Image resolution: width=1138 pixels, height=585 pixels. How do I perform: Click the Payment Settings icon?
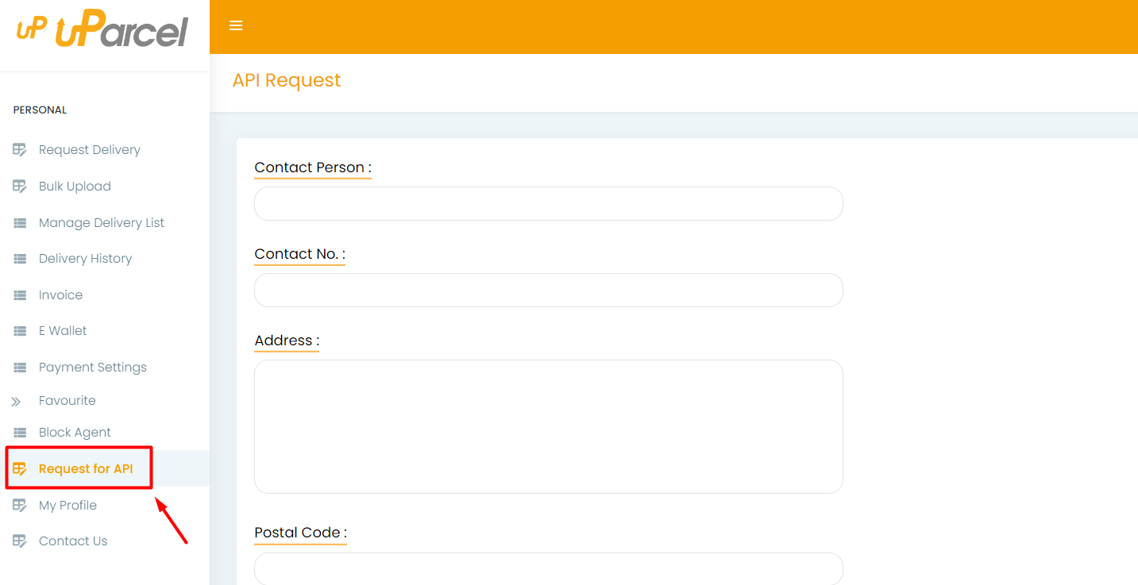pos(20,368)
